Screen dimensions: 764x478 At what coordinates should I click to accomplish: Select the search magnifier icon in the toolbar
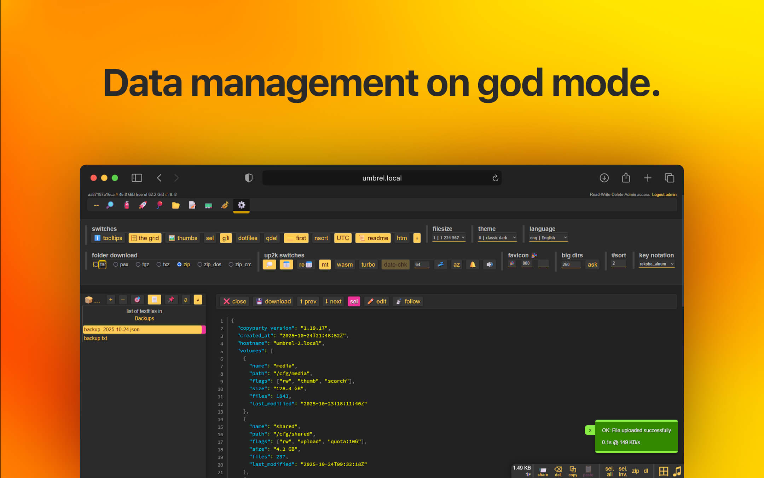pyautogui.click(x=110, y=205)
